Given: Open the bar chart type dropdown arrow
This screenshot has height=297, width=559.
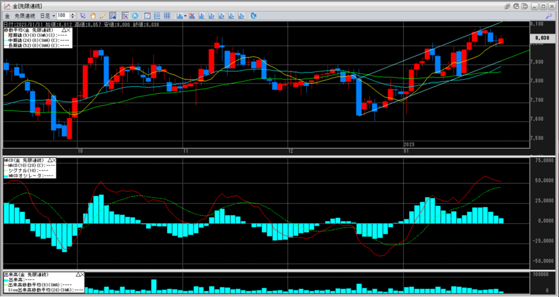Looking at the screenshot, I should 186,16.
